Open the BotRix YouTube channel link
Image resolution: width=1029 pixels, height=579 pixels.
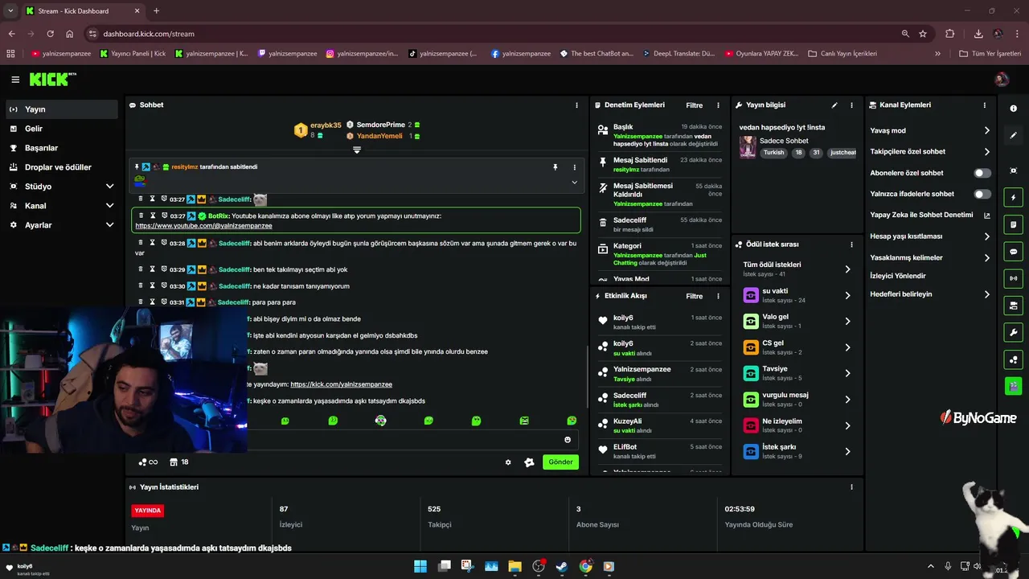click(203, 226)
